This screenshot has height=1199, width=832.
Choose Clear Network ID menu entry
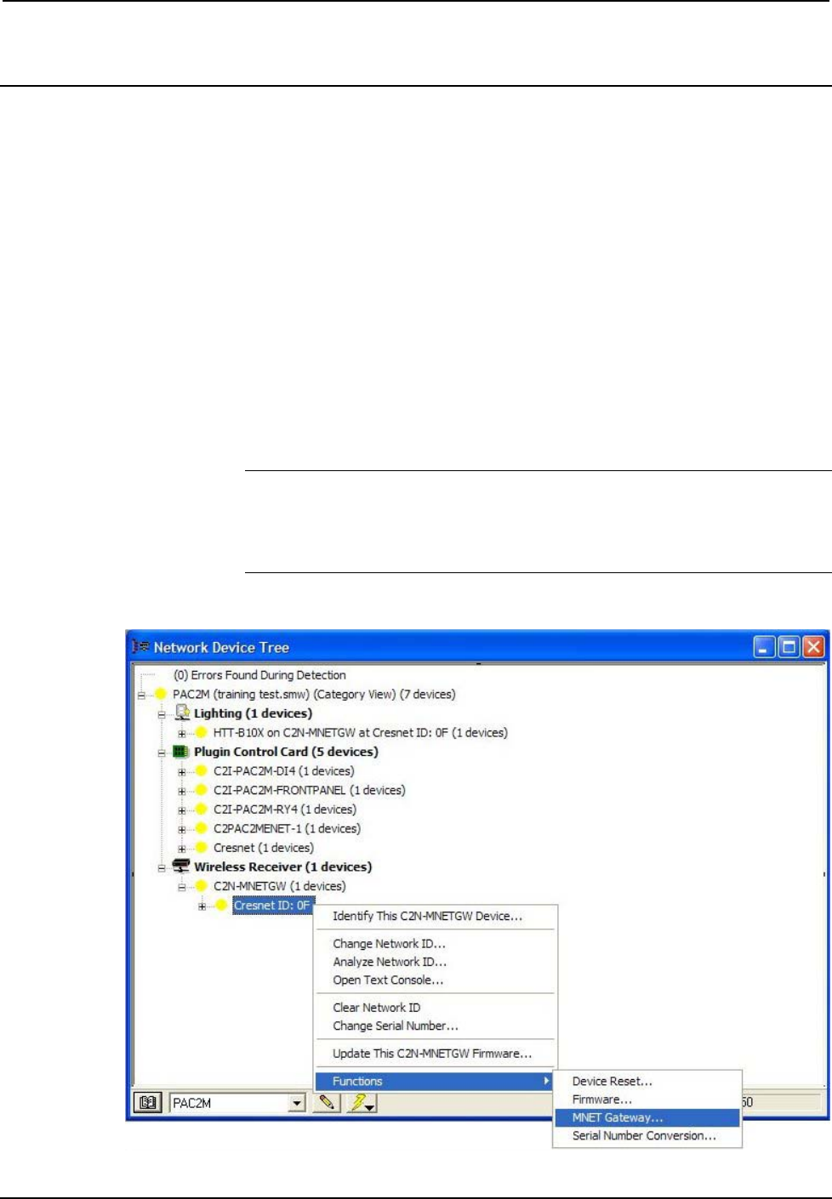(x=436, y=1008)
